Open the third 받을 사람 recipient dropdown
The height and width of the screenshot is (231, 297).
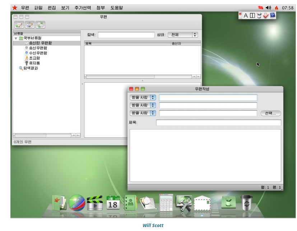point(143,113)
